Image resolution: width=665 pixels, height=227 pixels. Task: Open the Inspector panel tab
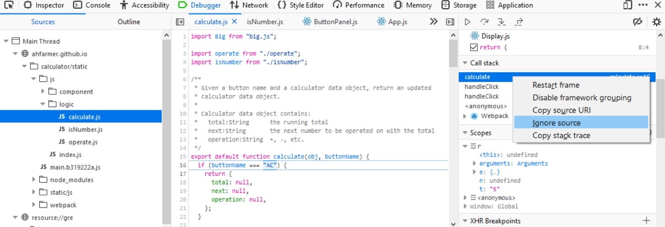tap(44, 5)
